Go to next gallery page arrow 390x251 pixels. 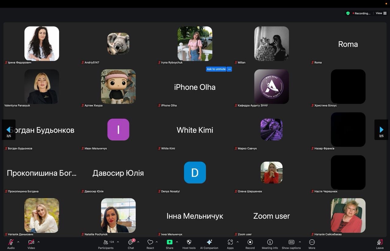point(381,130)
